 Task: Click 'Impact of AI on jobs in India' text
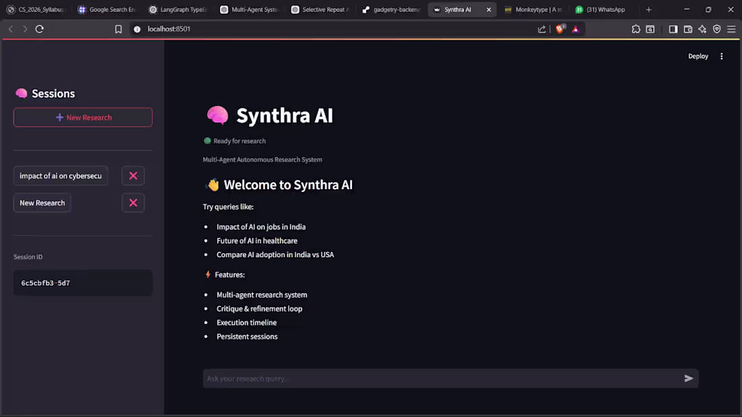261,227
